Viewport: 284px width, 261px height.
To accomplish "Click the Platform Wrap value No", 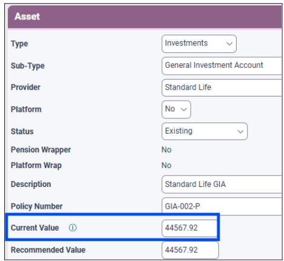I will (166, 165).
